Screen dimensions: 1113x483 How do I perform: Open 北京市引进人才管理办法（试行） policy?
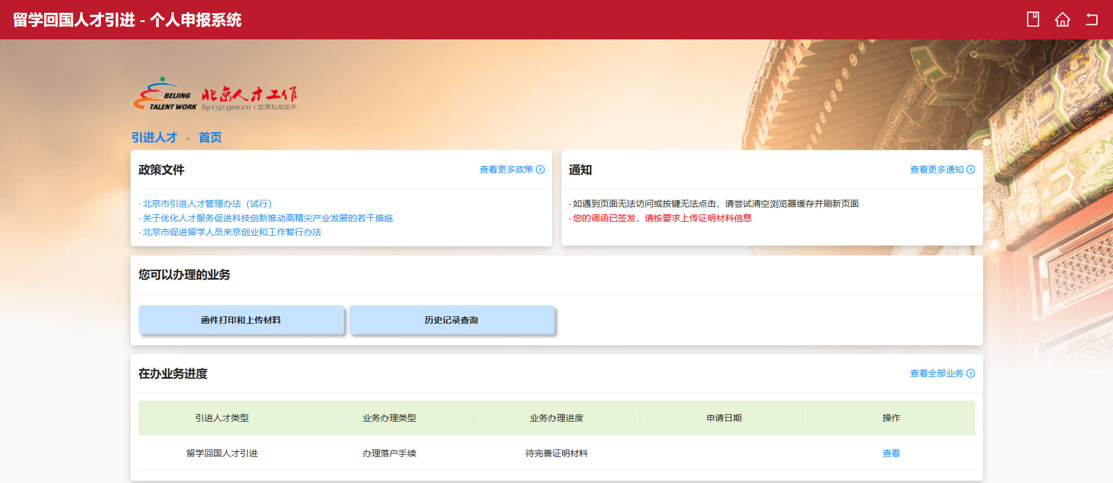tap(206, 204)
